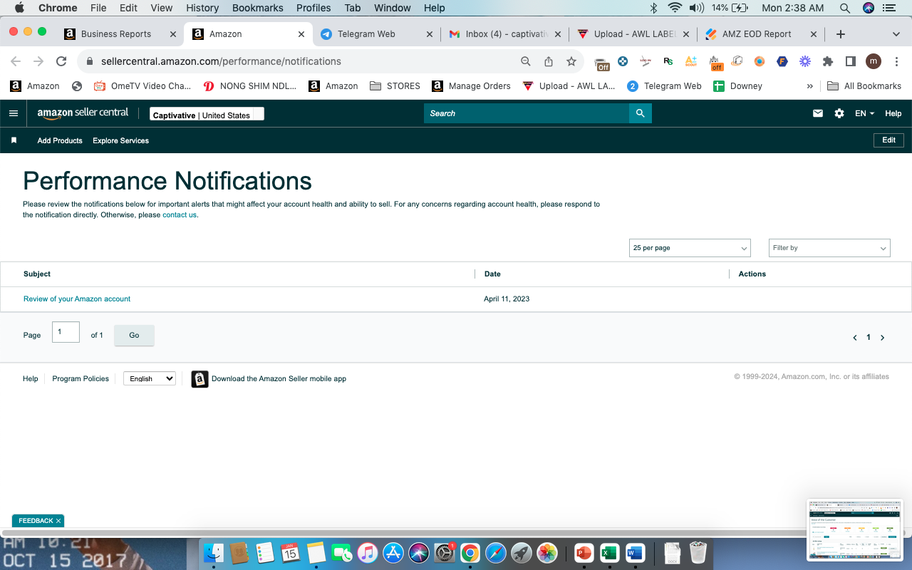Open the History menu in the menu bar
This screenshot has width=912, height=570.
click(x=202, y=8)
